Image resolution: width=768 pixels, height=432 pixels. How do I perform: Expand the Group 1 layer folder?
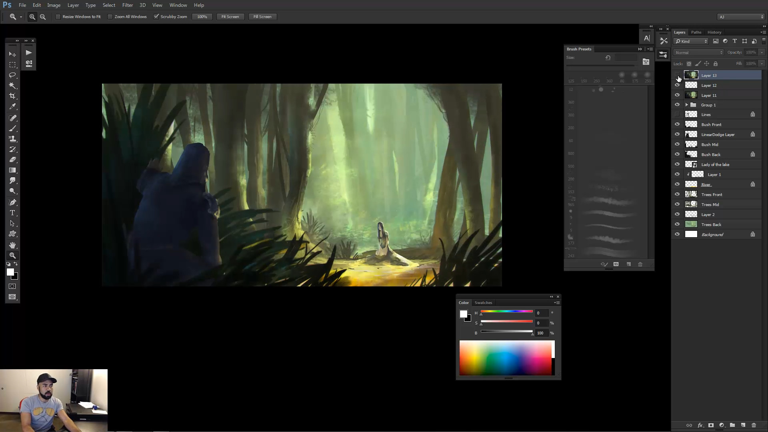click(x=687, y=105)
